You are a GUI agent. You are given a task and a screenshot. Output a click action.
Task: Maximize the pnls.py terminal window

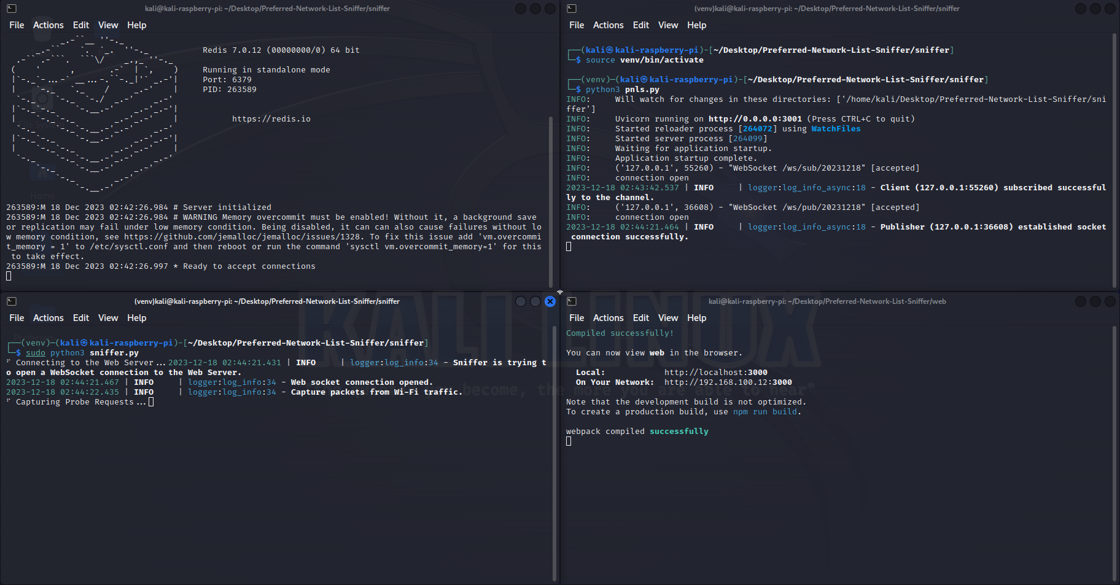point(1095,8)
